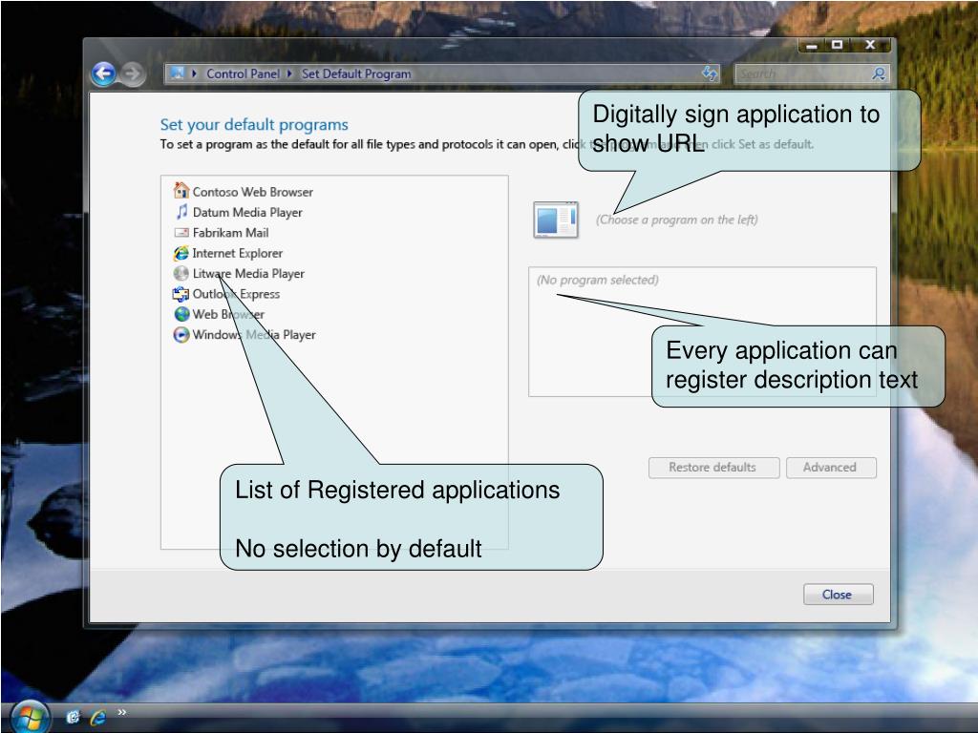The width and height of the screenshot is (978, 733).
Task: Select Contoso Web Browser house icon
Action: [181, 190]
